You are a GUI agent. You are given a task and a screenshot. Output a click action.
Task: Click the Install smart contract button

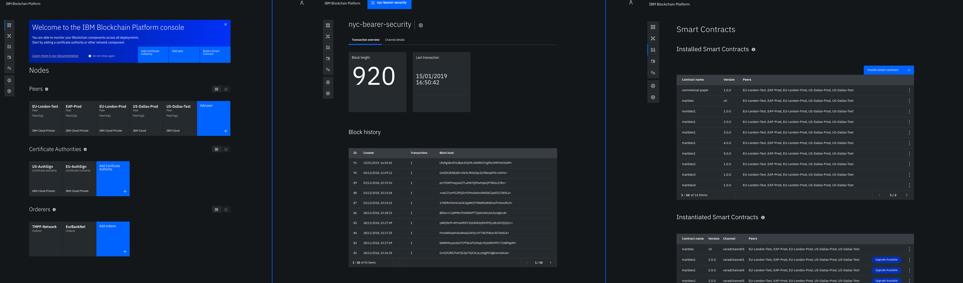click(x=888, y=70)
